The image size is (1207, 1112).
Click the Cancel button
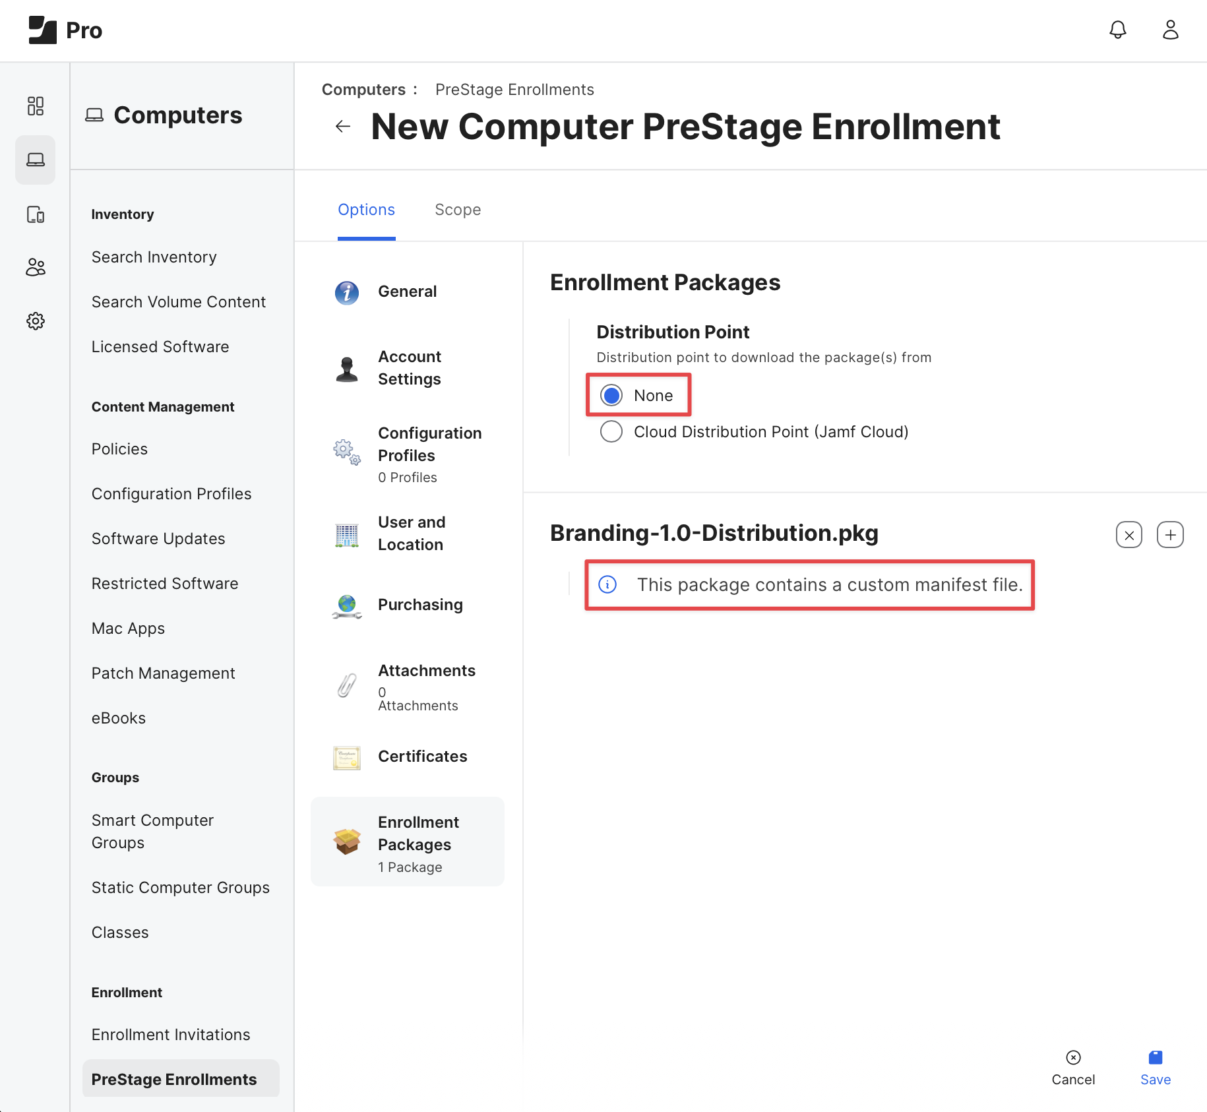pyautogui.click(x=1073, y=1068)
